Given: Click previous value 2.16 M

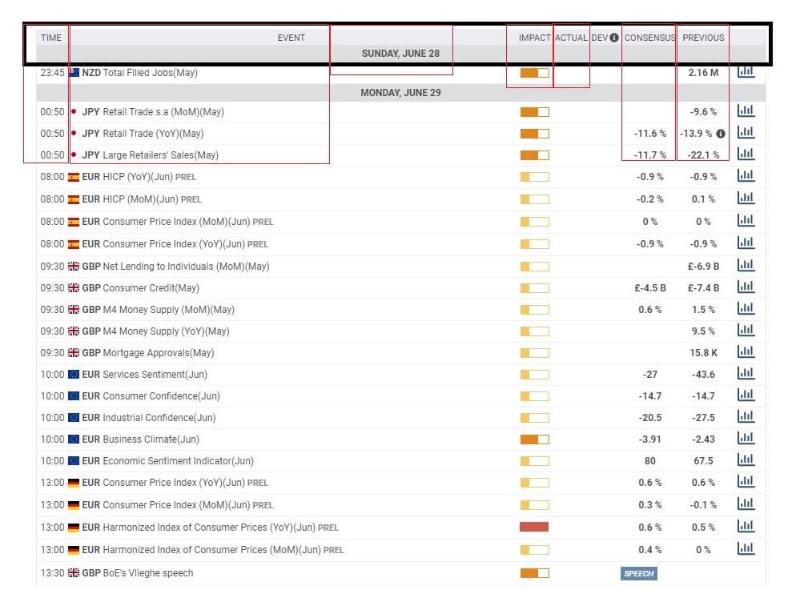Looking at the screenshot, I should pos(703,73).
